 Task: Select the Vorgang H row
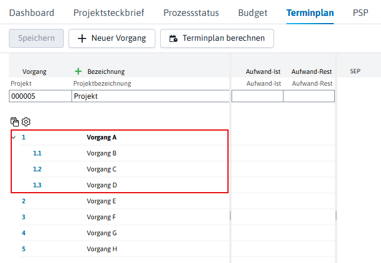pos(125,249)
